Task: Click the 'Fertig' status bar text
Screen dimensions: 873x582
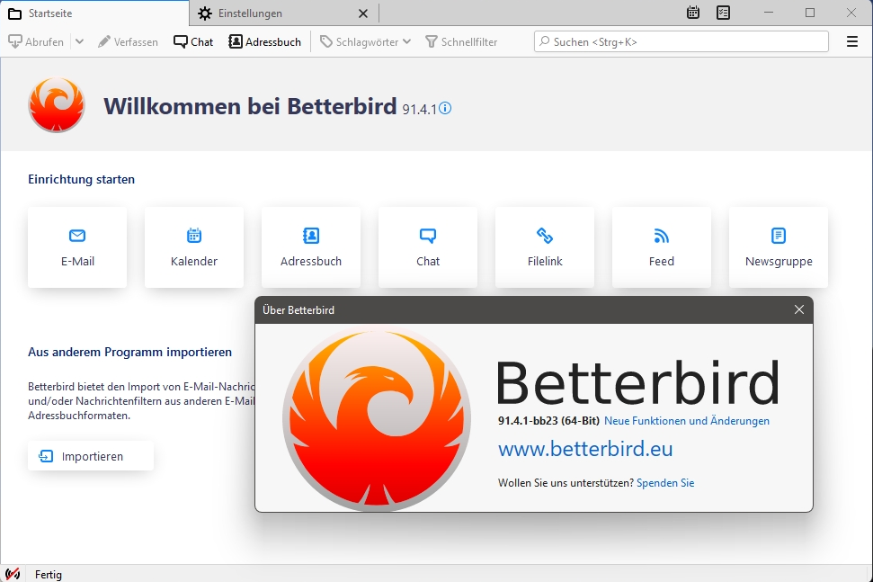Action: pos(49,574)
